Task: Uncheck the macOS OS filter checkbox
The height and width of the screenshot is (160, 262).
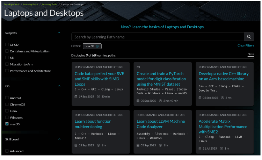Action: click(7, 124)
